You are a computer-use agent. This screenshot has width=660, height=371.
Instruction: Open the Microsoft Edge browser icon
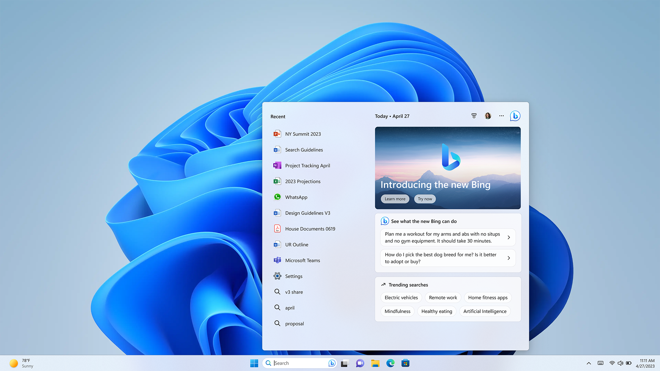(x=390, y=363)
